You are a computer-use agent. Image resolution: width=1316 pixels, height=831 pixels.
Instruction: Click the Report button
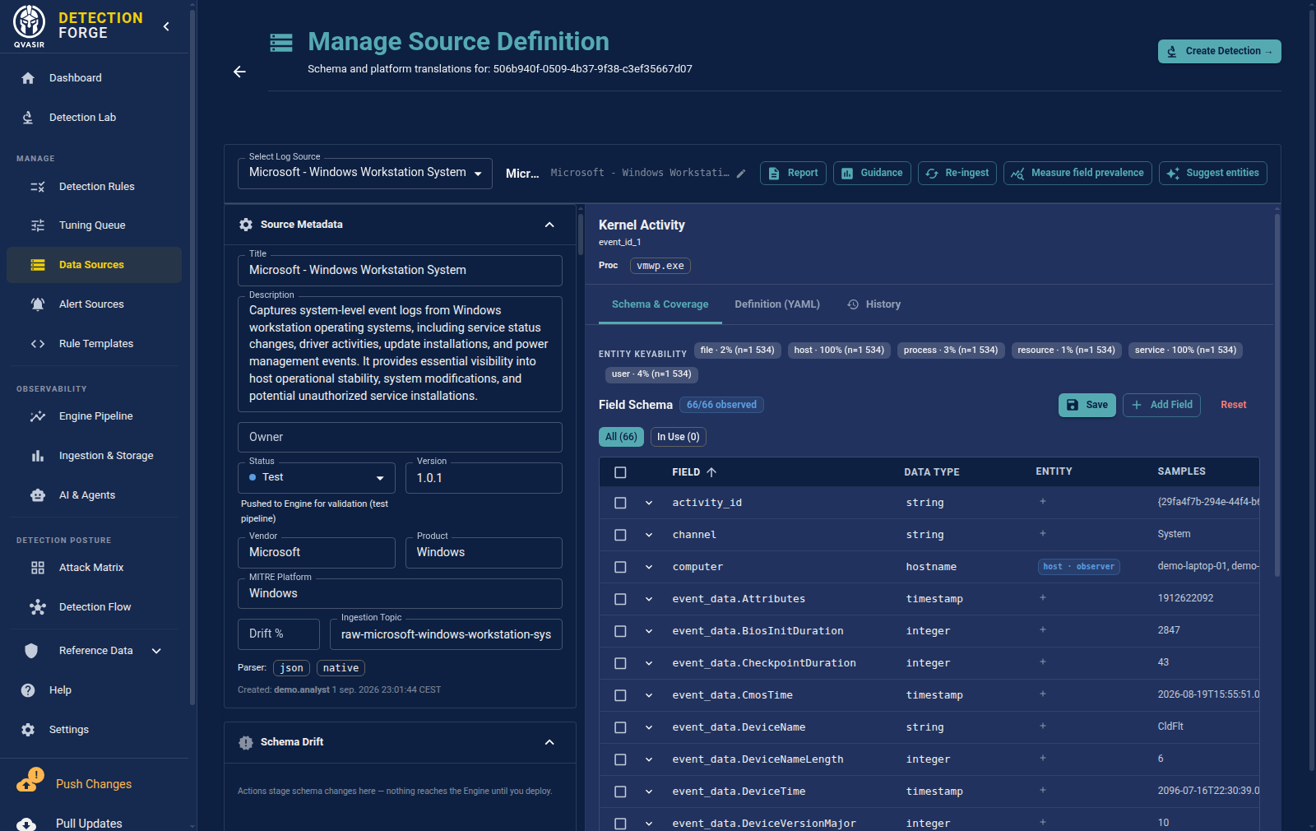click(x=793, y=173)
